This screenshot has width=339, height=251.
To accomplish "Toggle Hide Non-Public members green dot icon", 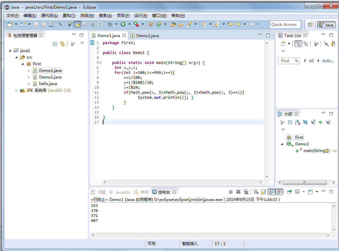I will pyautogui.click(x=320, y=123).
